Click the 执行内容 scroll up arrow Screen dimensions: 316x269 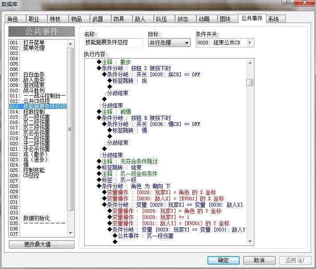click(x=250, y=63)
